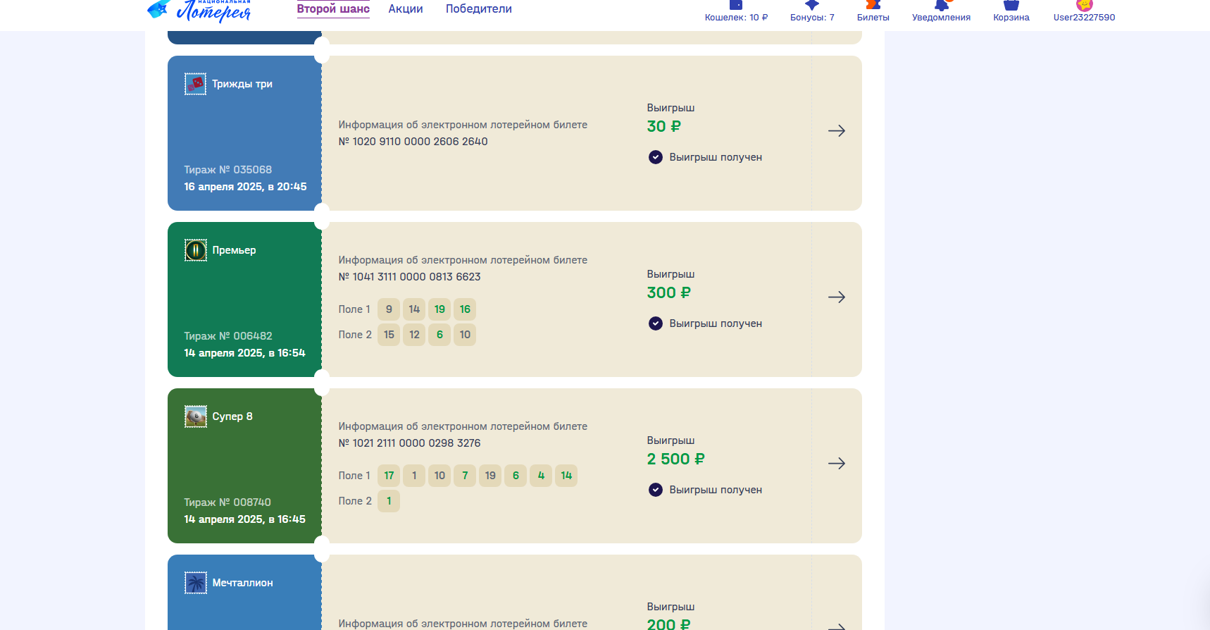Click draw number Тираж № 006482
This screenshot has width=1210, height=630.
[228, 336]
